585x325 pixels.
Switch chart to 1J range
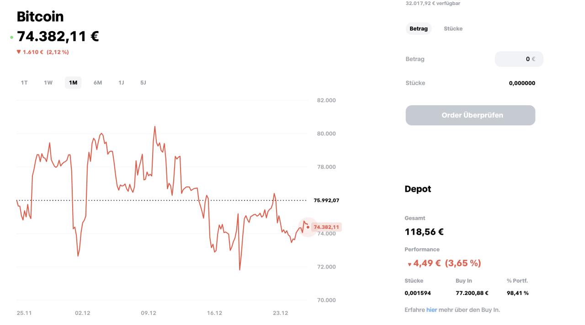click(121, 83)
